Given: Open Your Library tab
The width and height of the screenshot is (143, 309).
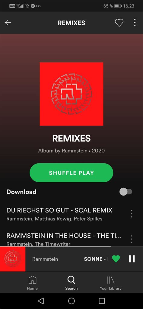Looking at the screenshot, I should (x=111, y=283).
